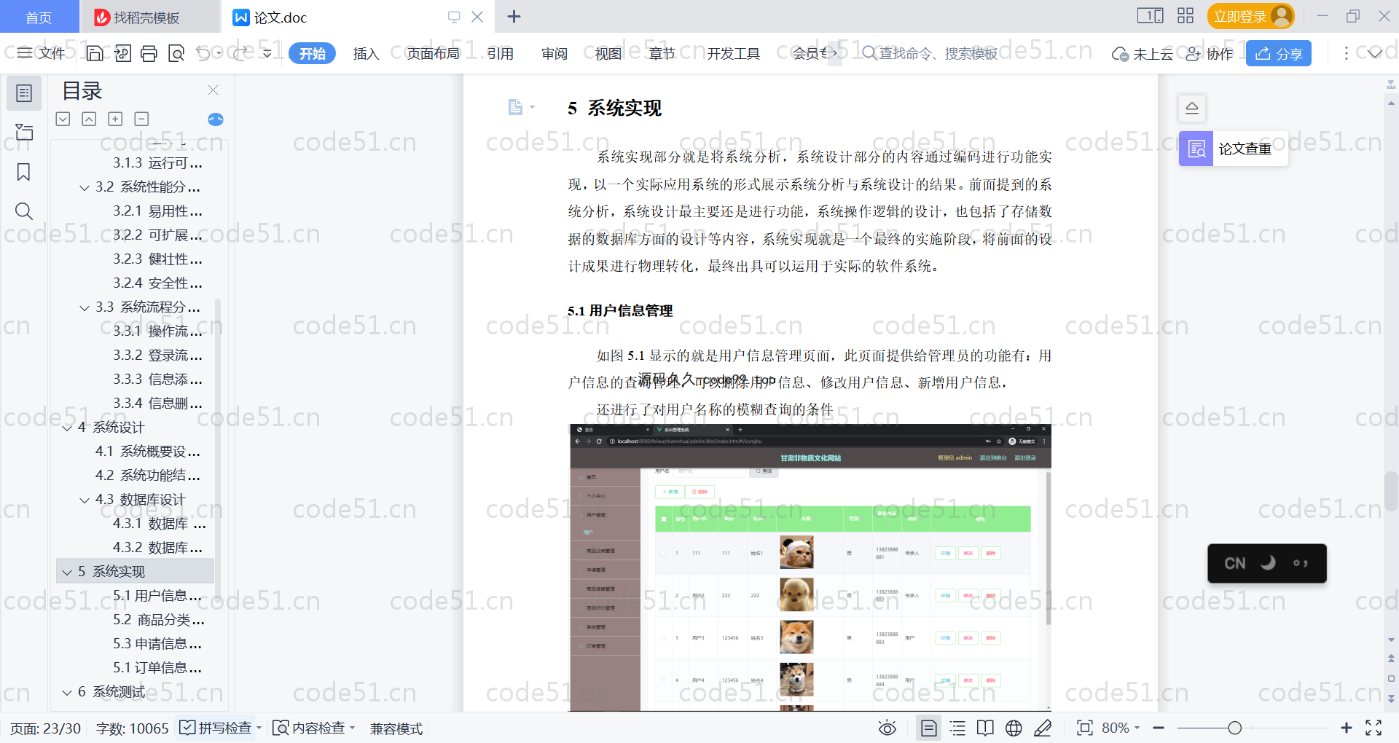Image resolution: width=1399 pixels, height=743 pixels.
Task: Click the eye protection mode icon
Action: tap(887, 728)
